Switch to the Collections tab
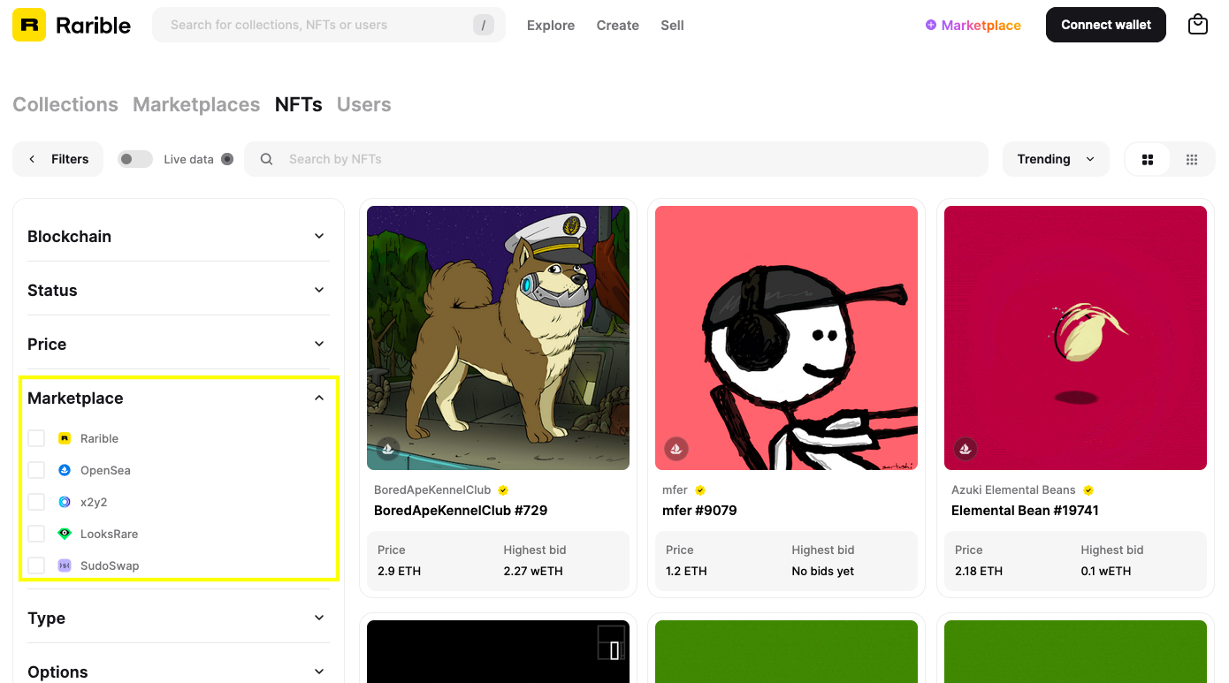 pos(65,104)
